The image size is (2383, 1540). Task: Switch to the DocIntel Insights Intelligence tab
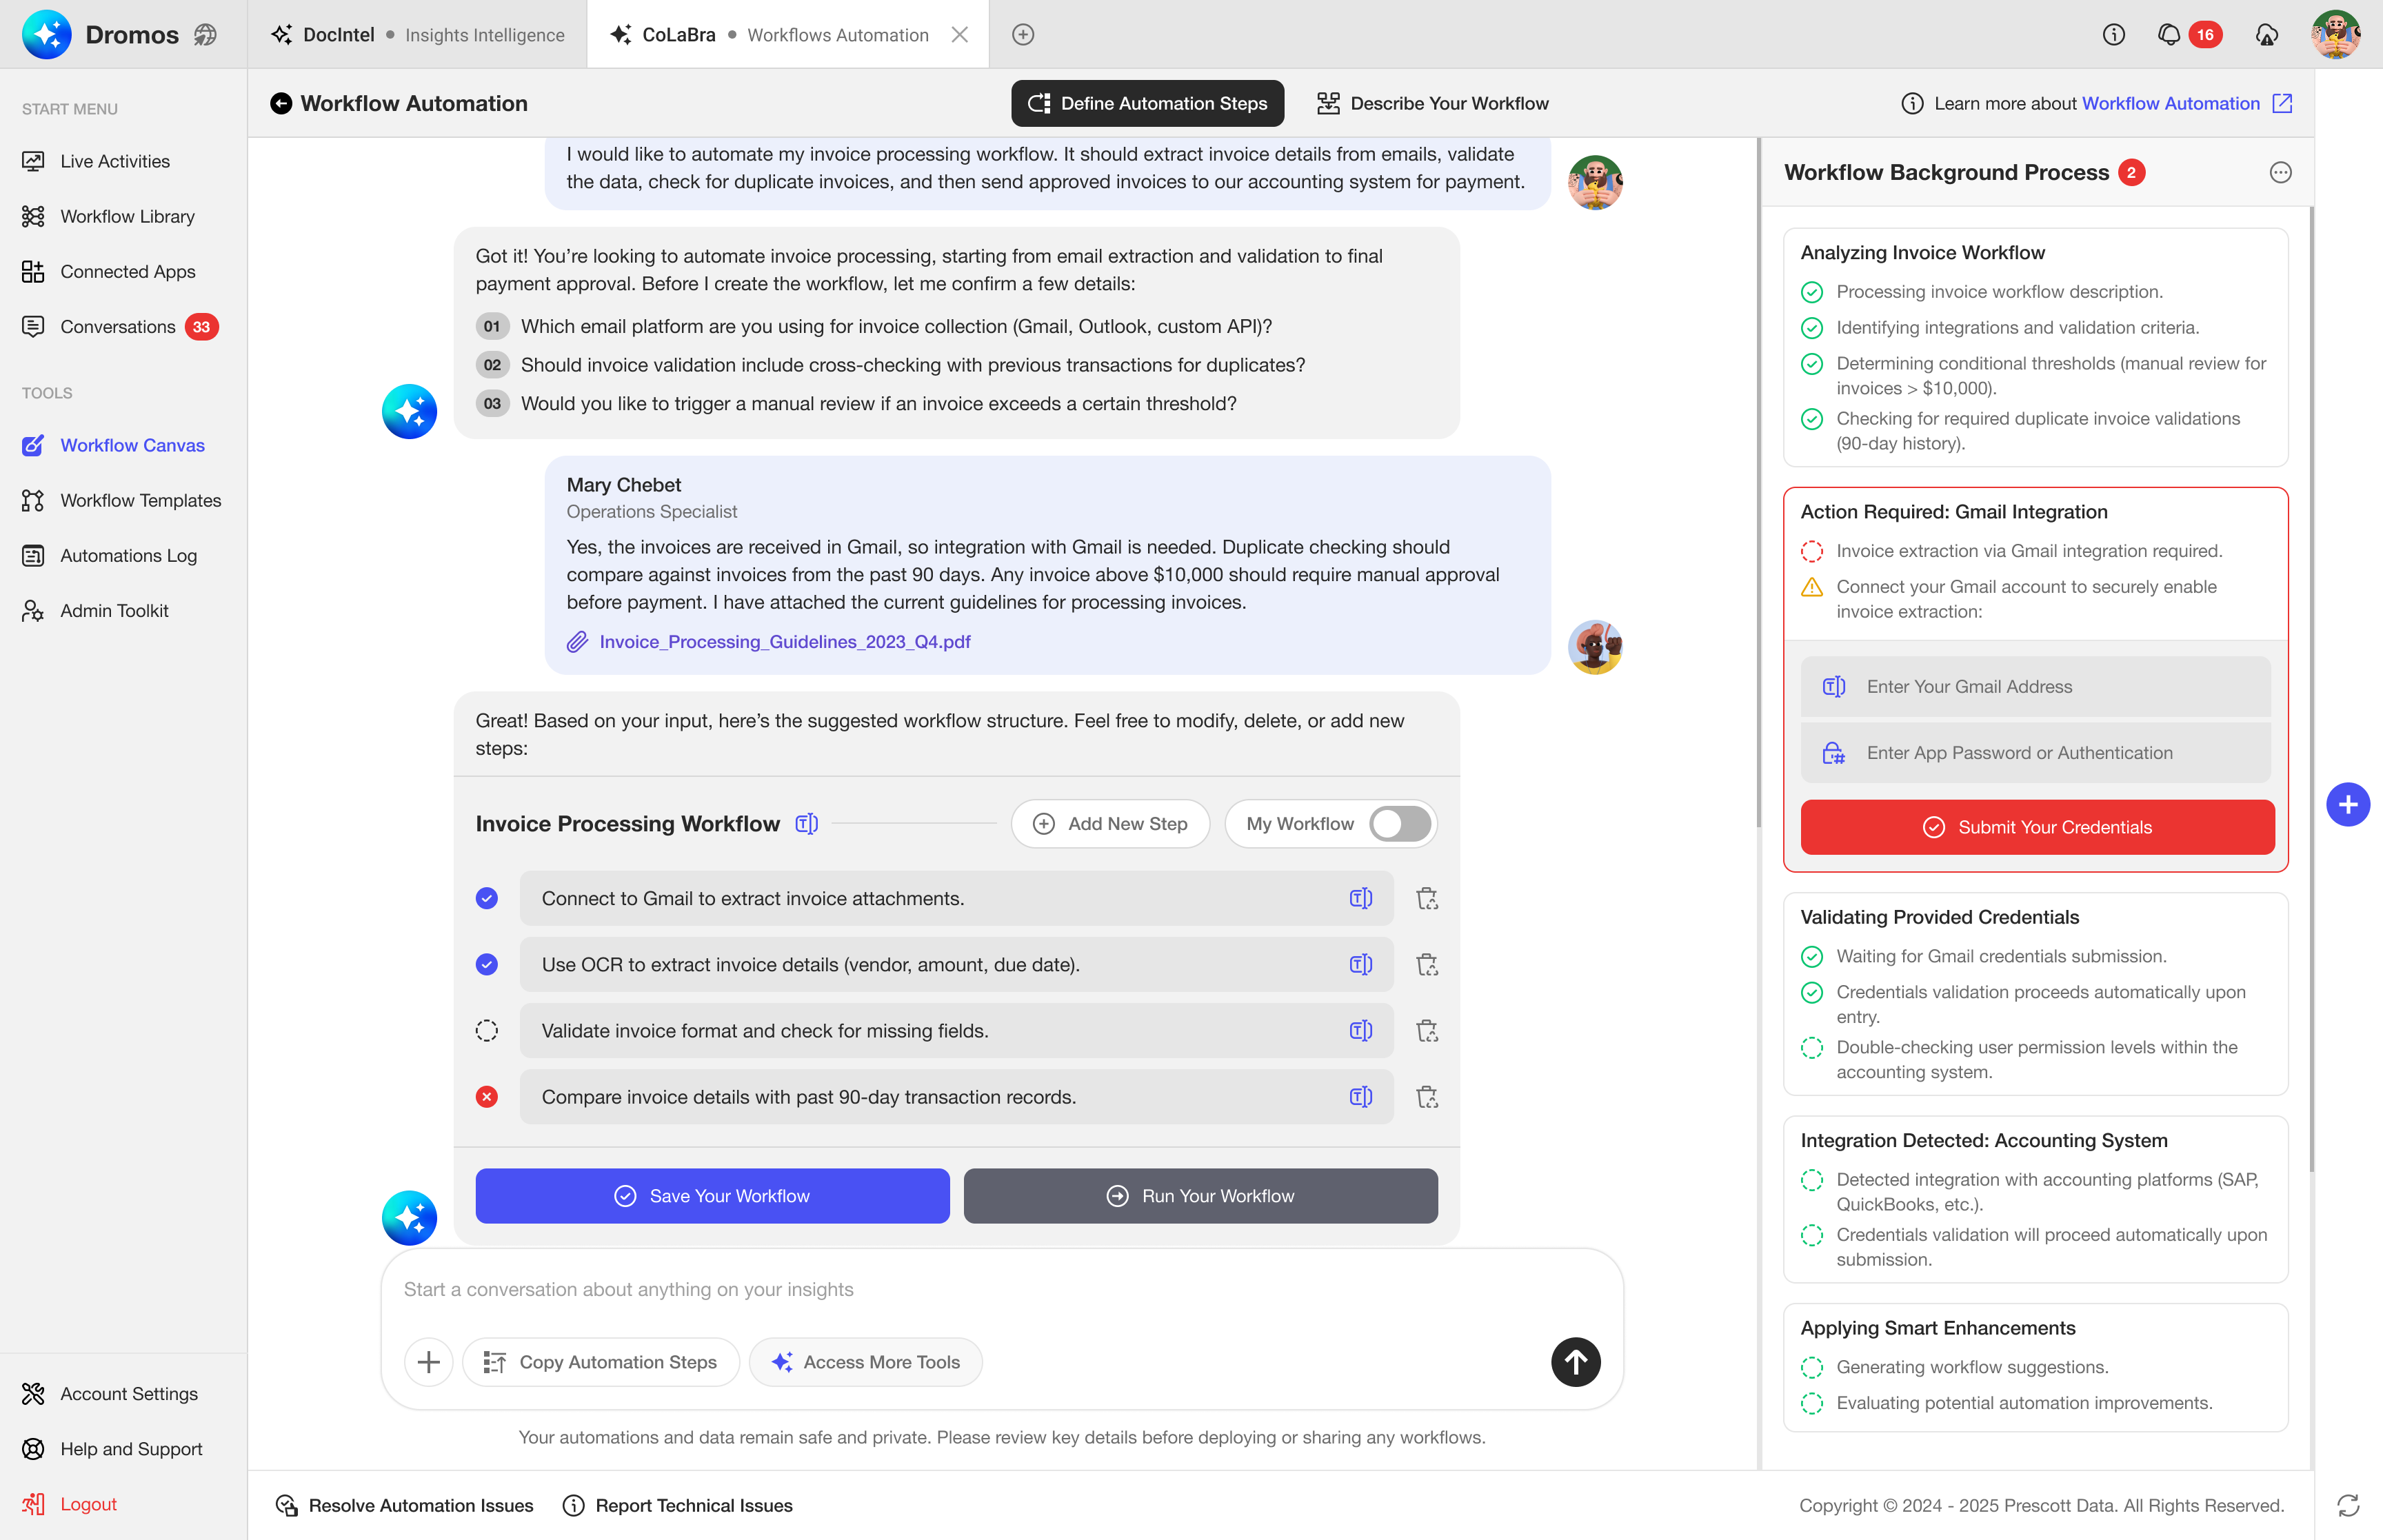[418, 35]
